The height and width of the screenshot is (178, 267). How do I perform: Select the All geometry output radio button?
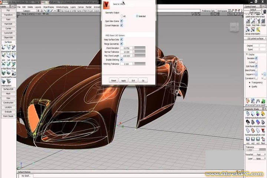(122, 16)
